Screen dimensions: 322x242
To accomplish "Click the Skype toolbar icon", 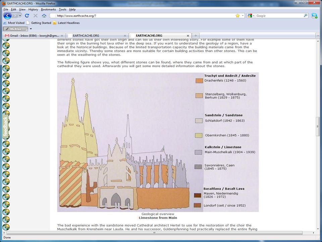I will (314, 16).
